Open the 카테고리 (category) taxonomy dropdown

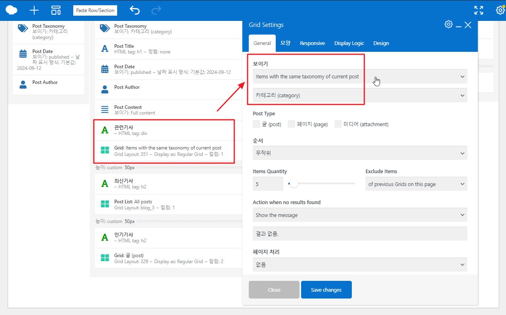coord(360,95)
